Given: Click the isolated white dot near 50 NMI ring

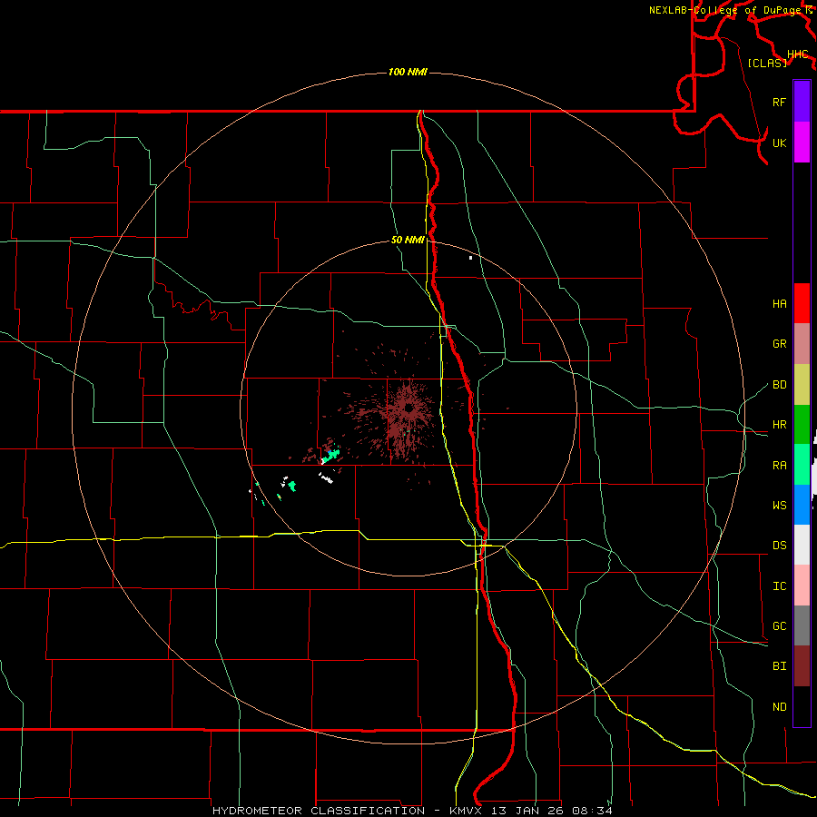Looking at the screenshot, I should (x=470, y=258).
